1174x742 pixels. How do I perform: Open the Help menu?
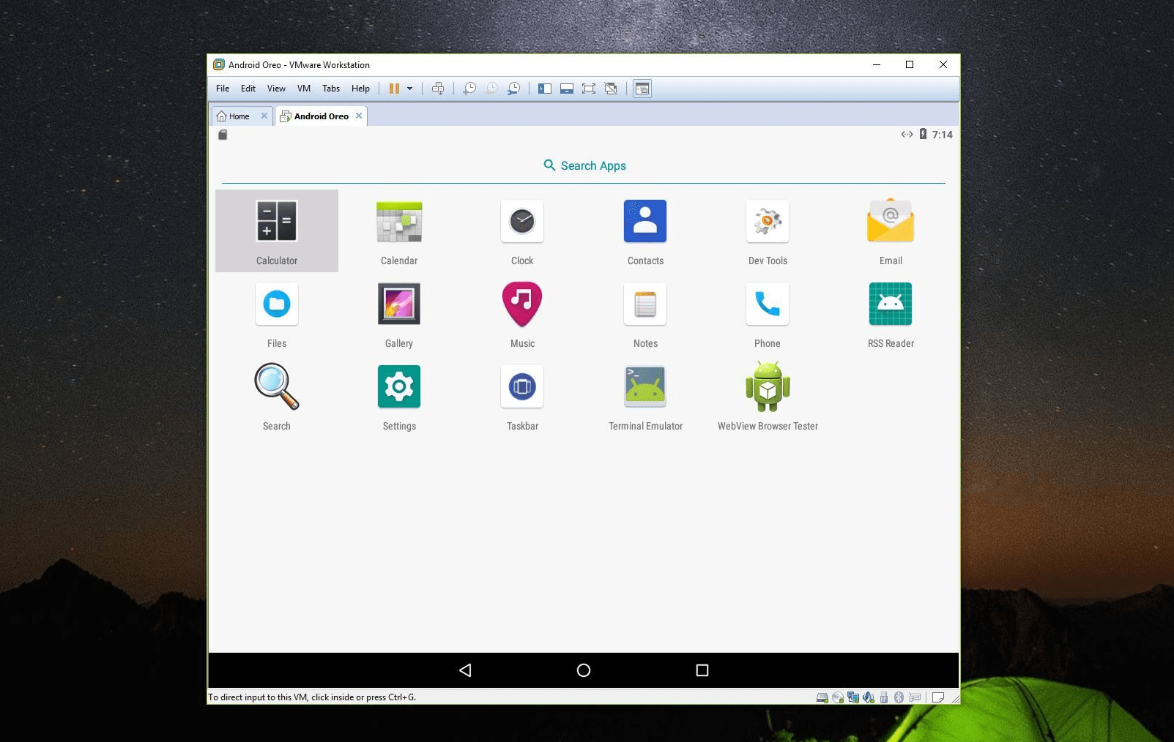(x=360, y=89)
